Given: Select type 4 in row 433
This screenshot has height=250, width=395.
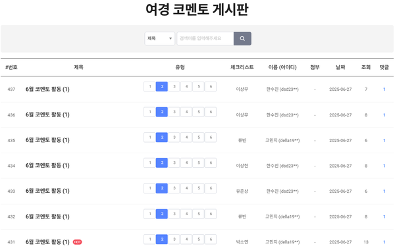Looking at the screenshot, I should point(186,188).
